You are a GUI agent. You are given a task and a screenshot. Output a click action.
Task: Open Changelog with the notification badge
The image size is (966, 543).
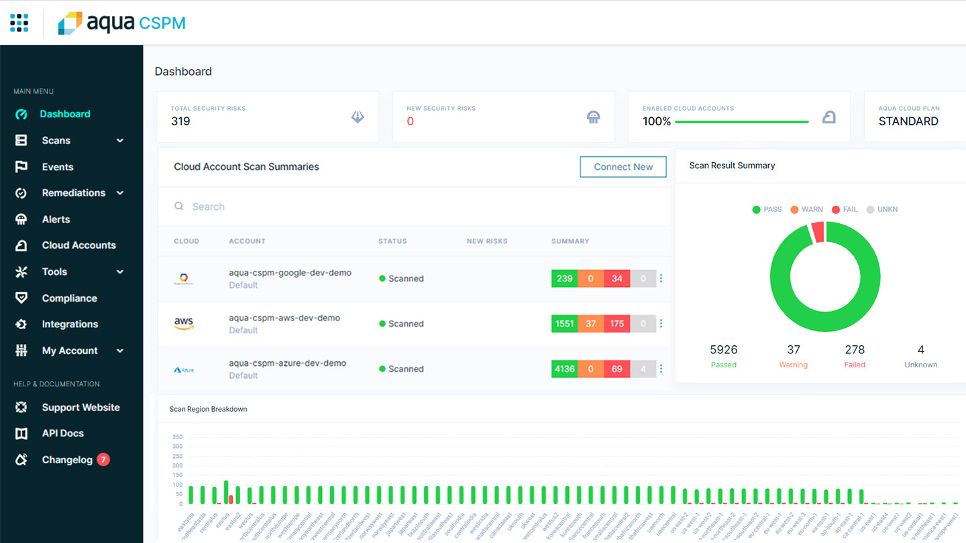point(68,459)
